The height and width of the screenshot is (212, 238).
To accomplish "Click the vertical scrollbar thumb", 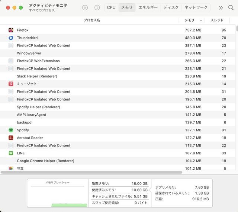I will [237, 28].
